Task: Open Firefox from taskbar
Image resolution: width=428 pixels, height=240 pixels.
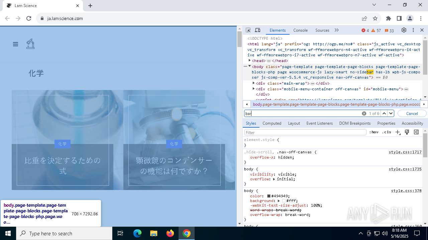Action: (x=170, y=233)
